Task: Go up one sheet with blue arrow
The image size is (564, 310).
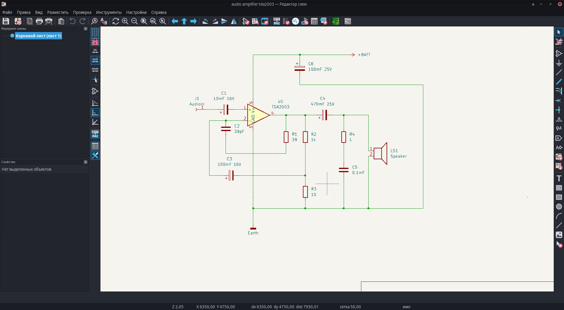Action: (x=184, y=21)
